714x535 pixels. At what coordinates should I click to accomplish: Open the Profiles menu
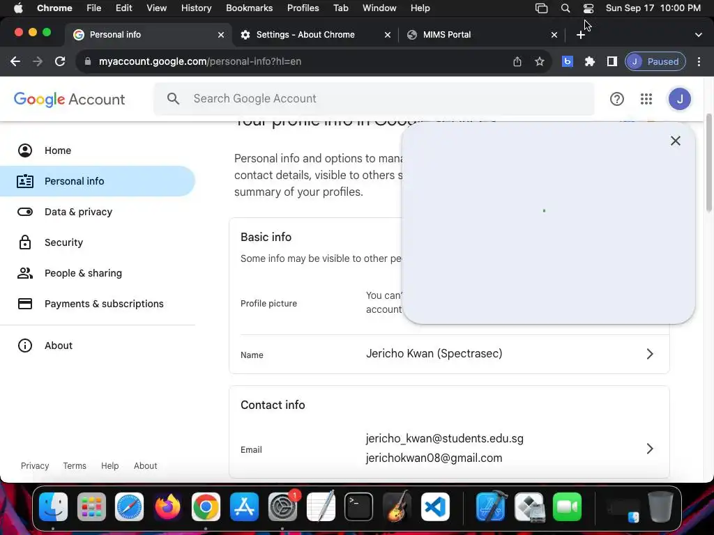[x=303, y=8]
